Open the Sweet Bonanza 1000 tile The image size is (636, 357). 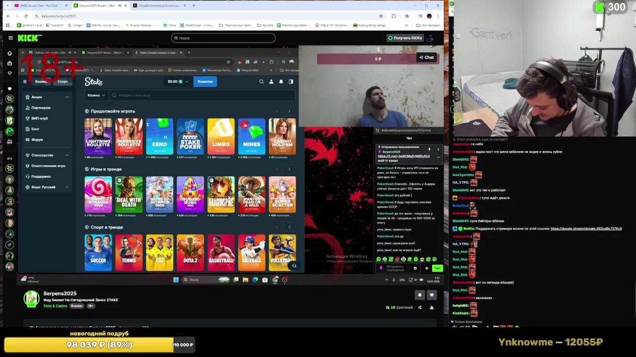click(x=98, y=194)
